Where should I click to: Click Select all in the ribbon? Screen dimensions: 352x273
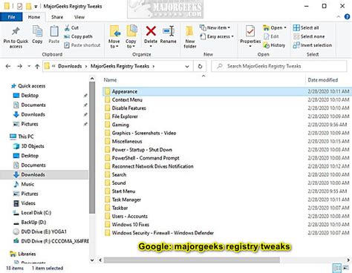pos(306,27)
